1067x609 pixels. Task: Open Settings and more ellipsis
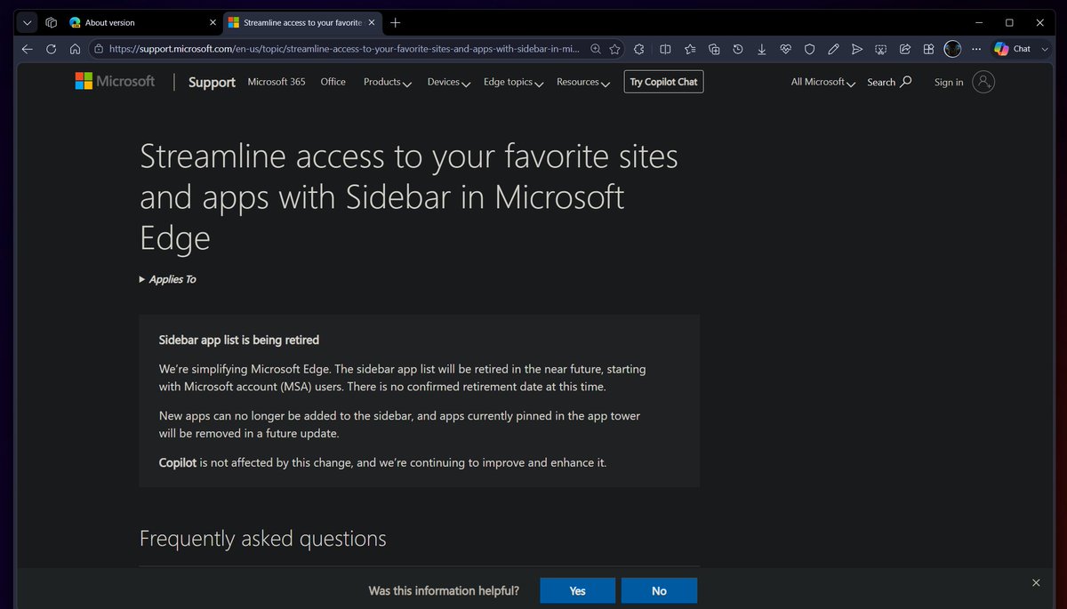(x=977, y=49)
